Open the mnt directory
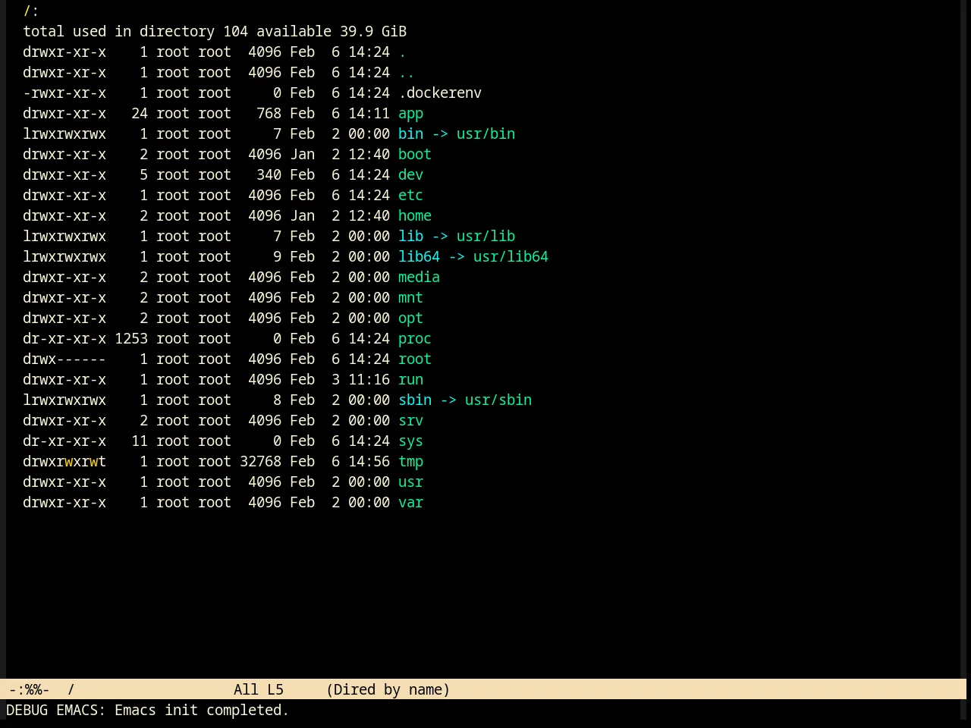The width and height of the screenshot is (971, 728). [x=410, y=298]
